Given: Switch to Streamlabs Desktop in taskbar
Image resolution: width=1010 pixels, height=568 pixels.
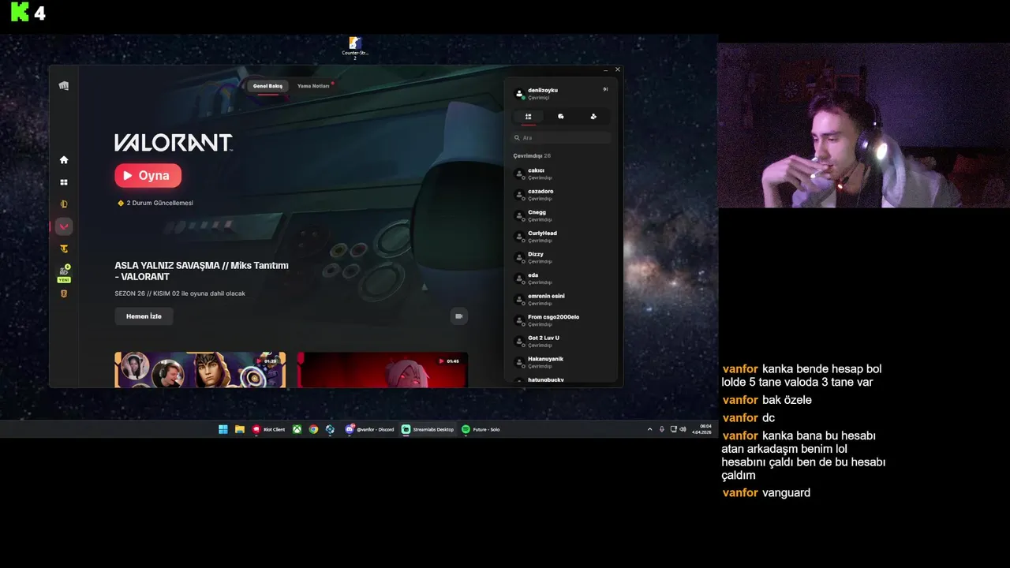Looking at the screenshot, I should pyautogui.click(x=428, y=429).
